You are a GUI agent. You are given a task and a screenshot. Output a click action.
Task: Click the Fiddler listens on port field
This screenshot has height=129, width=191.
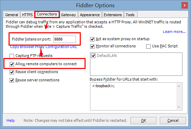[65, 39]
